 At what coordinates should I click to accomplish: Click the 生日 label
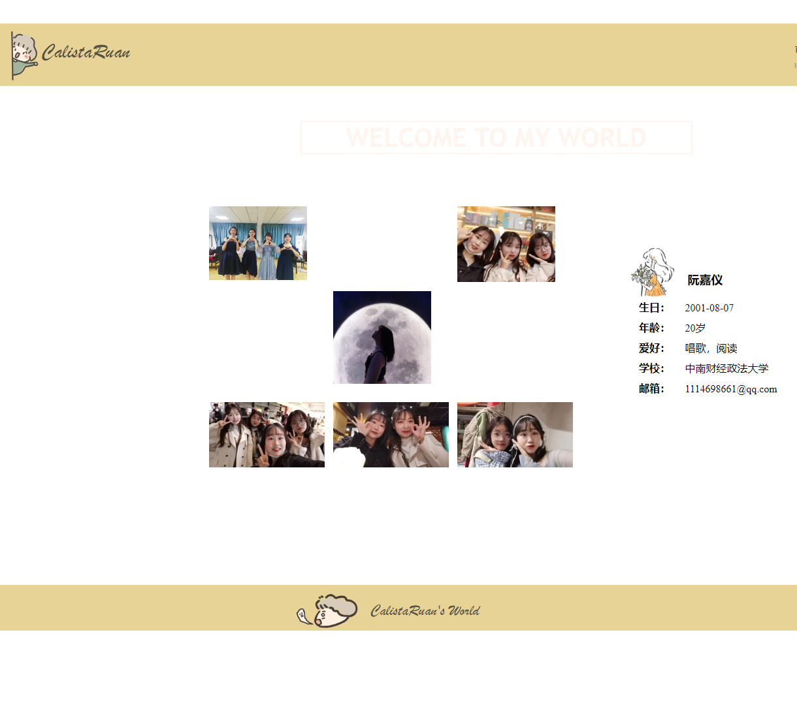[651, 308]
